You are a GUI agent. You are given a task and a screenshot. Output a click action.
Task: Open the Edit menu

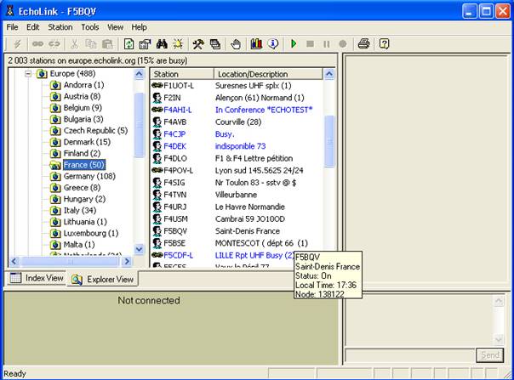coord(33,27)
